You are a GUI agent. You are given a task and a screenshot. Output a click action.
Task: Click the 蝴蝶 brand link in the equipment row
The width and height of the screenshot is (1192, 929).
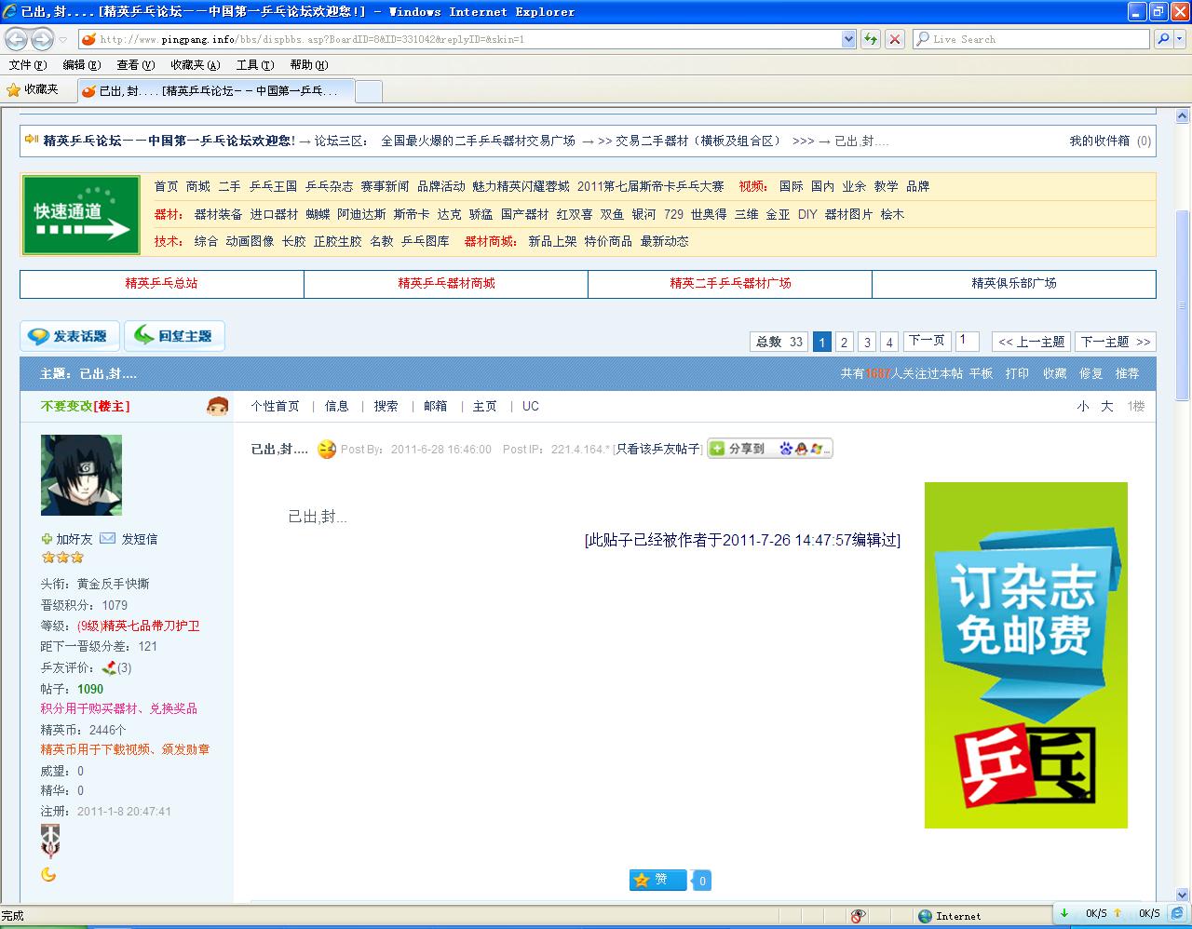pos(318,214)
